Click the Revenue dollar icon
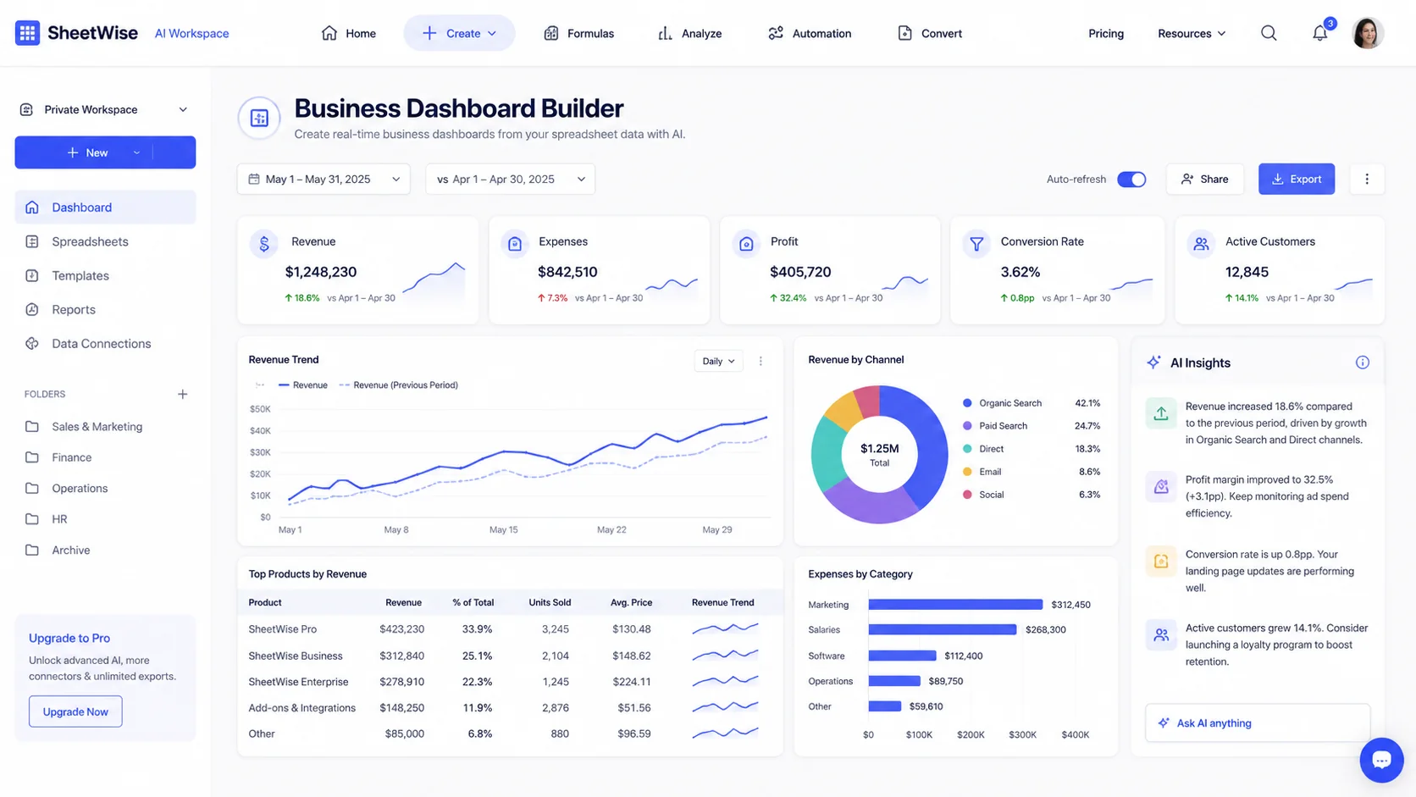Image resolution: width=1416 pixels, height=797 pixels. [264, 244]
